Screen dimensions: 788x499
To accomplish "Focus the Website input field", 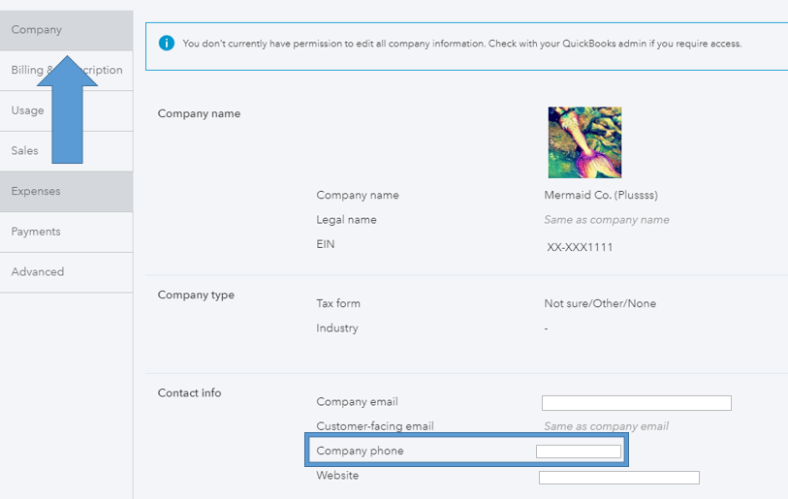I will point(618,478).
